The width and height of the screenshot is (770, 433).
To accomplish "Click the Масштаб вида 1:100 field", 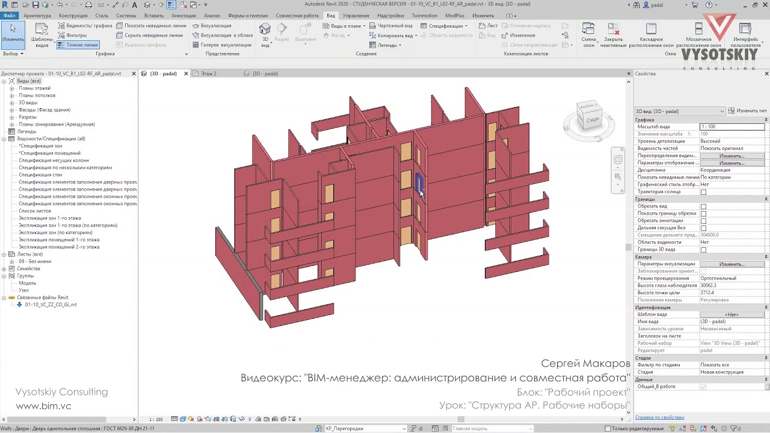I will point(732,127).
